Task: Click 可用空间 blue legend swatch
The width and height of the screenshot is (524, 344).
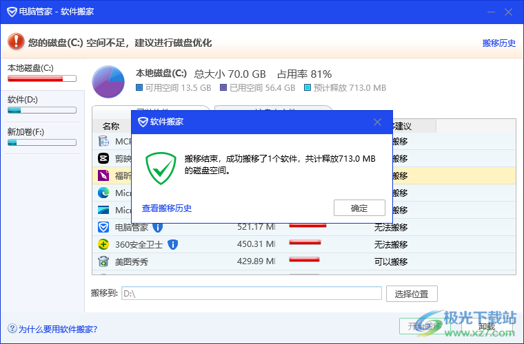Action: tap(139, 87)
